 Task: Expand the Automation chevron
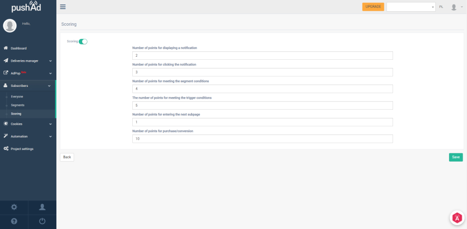[x=50, y=137]
